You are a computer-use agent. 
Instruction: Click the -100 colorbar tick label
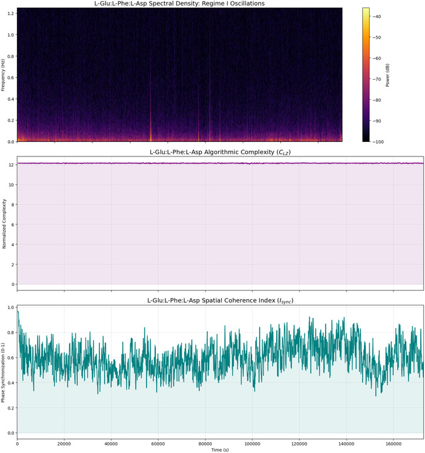click(x=378, y=141)
